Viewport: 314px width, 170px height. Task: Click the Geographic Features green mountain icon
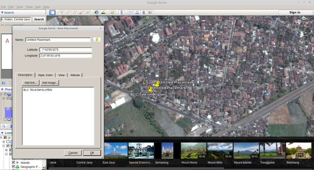[17, 167]
